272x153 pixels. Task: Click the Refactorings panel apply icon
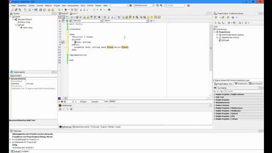click(x=60, y=109)
